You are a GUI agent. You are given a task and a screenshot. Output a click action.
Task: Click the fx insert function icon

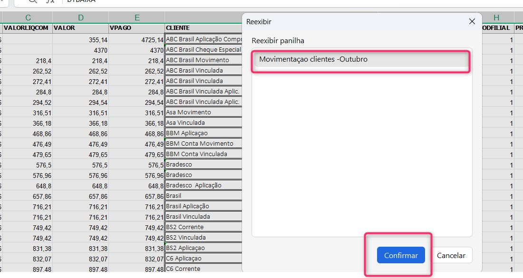click(x=50, y=1)
